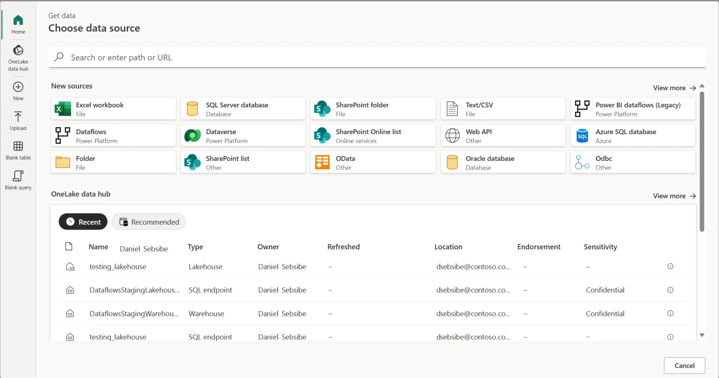Click the scrollbar down arrow

(x=702, y=335)
